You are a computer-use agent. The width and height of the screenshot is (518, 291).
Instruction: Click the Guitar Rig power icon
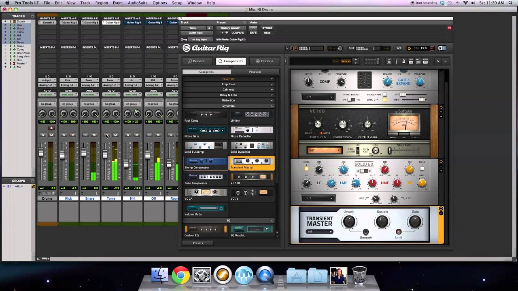[x=409, y=48]
